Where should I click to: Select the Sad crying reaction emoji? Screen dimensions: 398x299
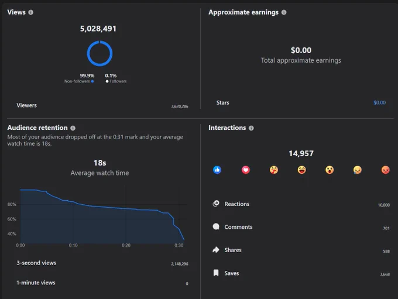[x=358, y=170]
